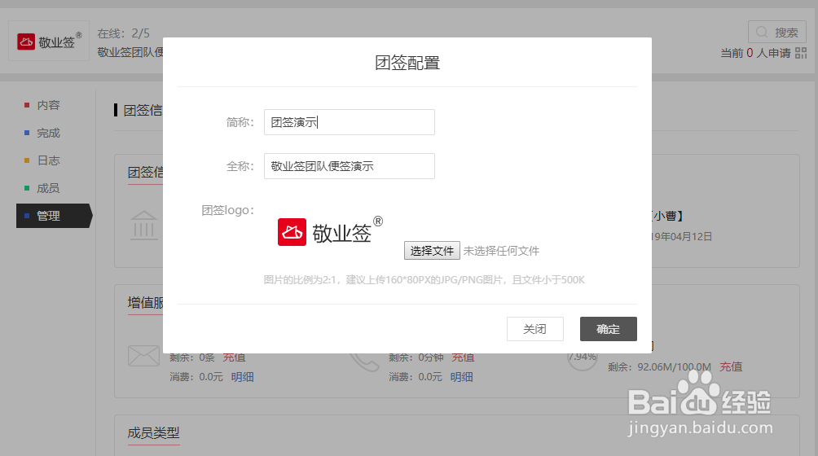Click the QR grid icon beside 人申请
The height and width of the screenshot is (456, 818).
click(x=801, y=53)
